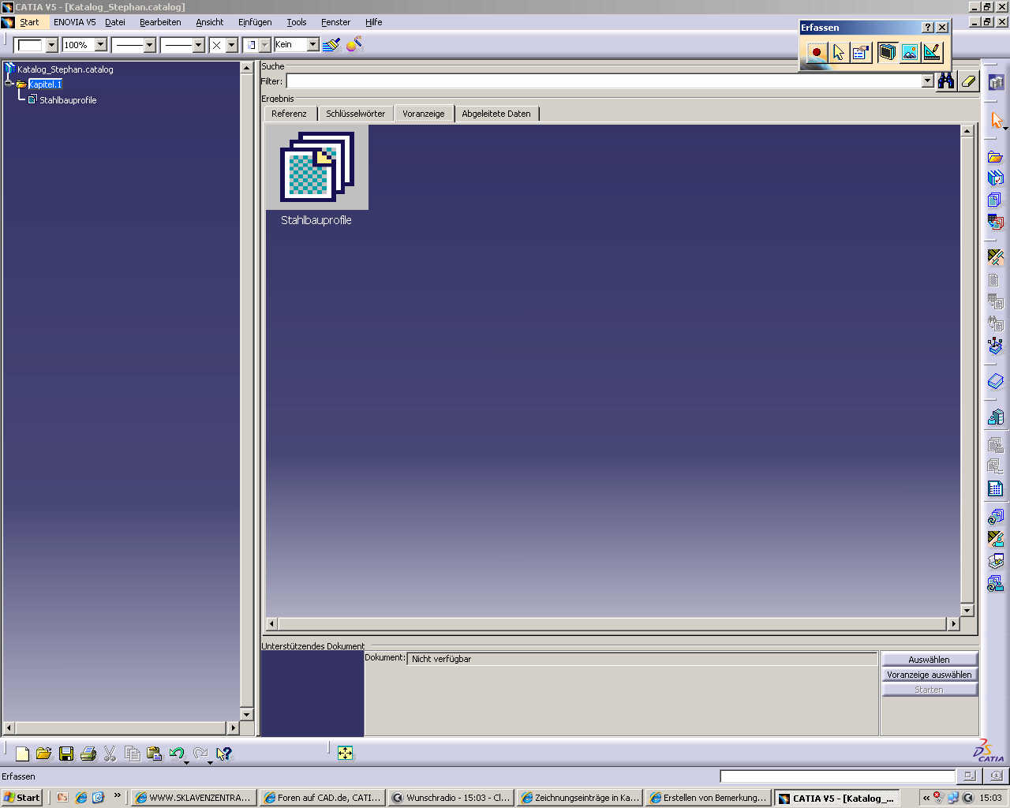
Task: Click the Cut scissors icon
Action: click(x=110, y=754)
